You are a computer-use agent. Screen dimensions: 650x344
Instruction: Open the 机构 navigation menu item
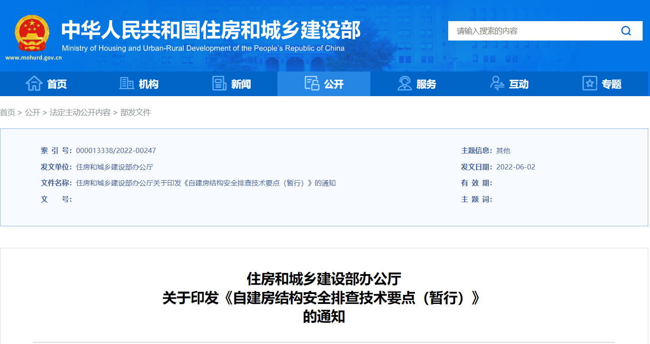149,84
